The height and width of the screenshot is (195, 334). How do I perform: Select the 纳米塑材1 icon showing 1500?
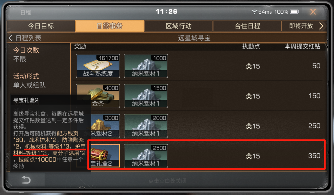[x=146, y=96]
